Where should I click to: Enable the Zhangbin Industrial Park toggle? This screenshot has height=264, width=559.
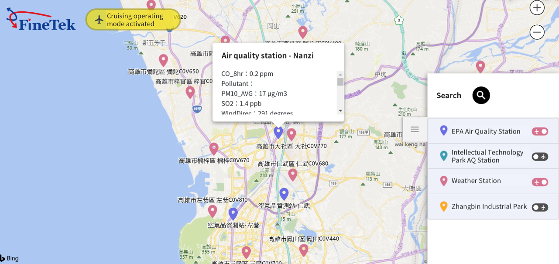(540, 207)
